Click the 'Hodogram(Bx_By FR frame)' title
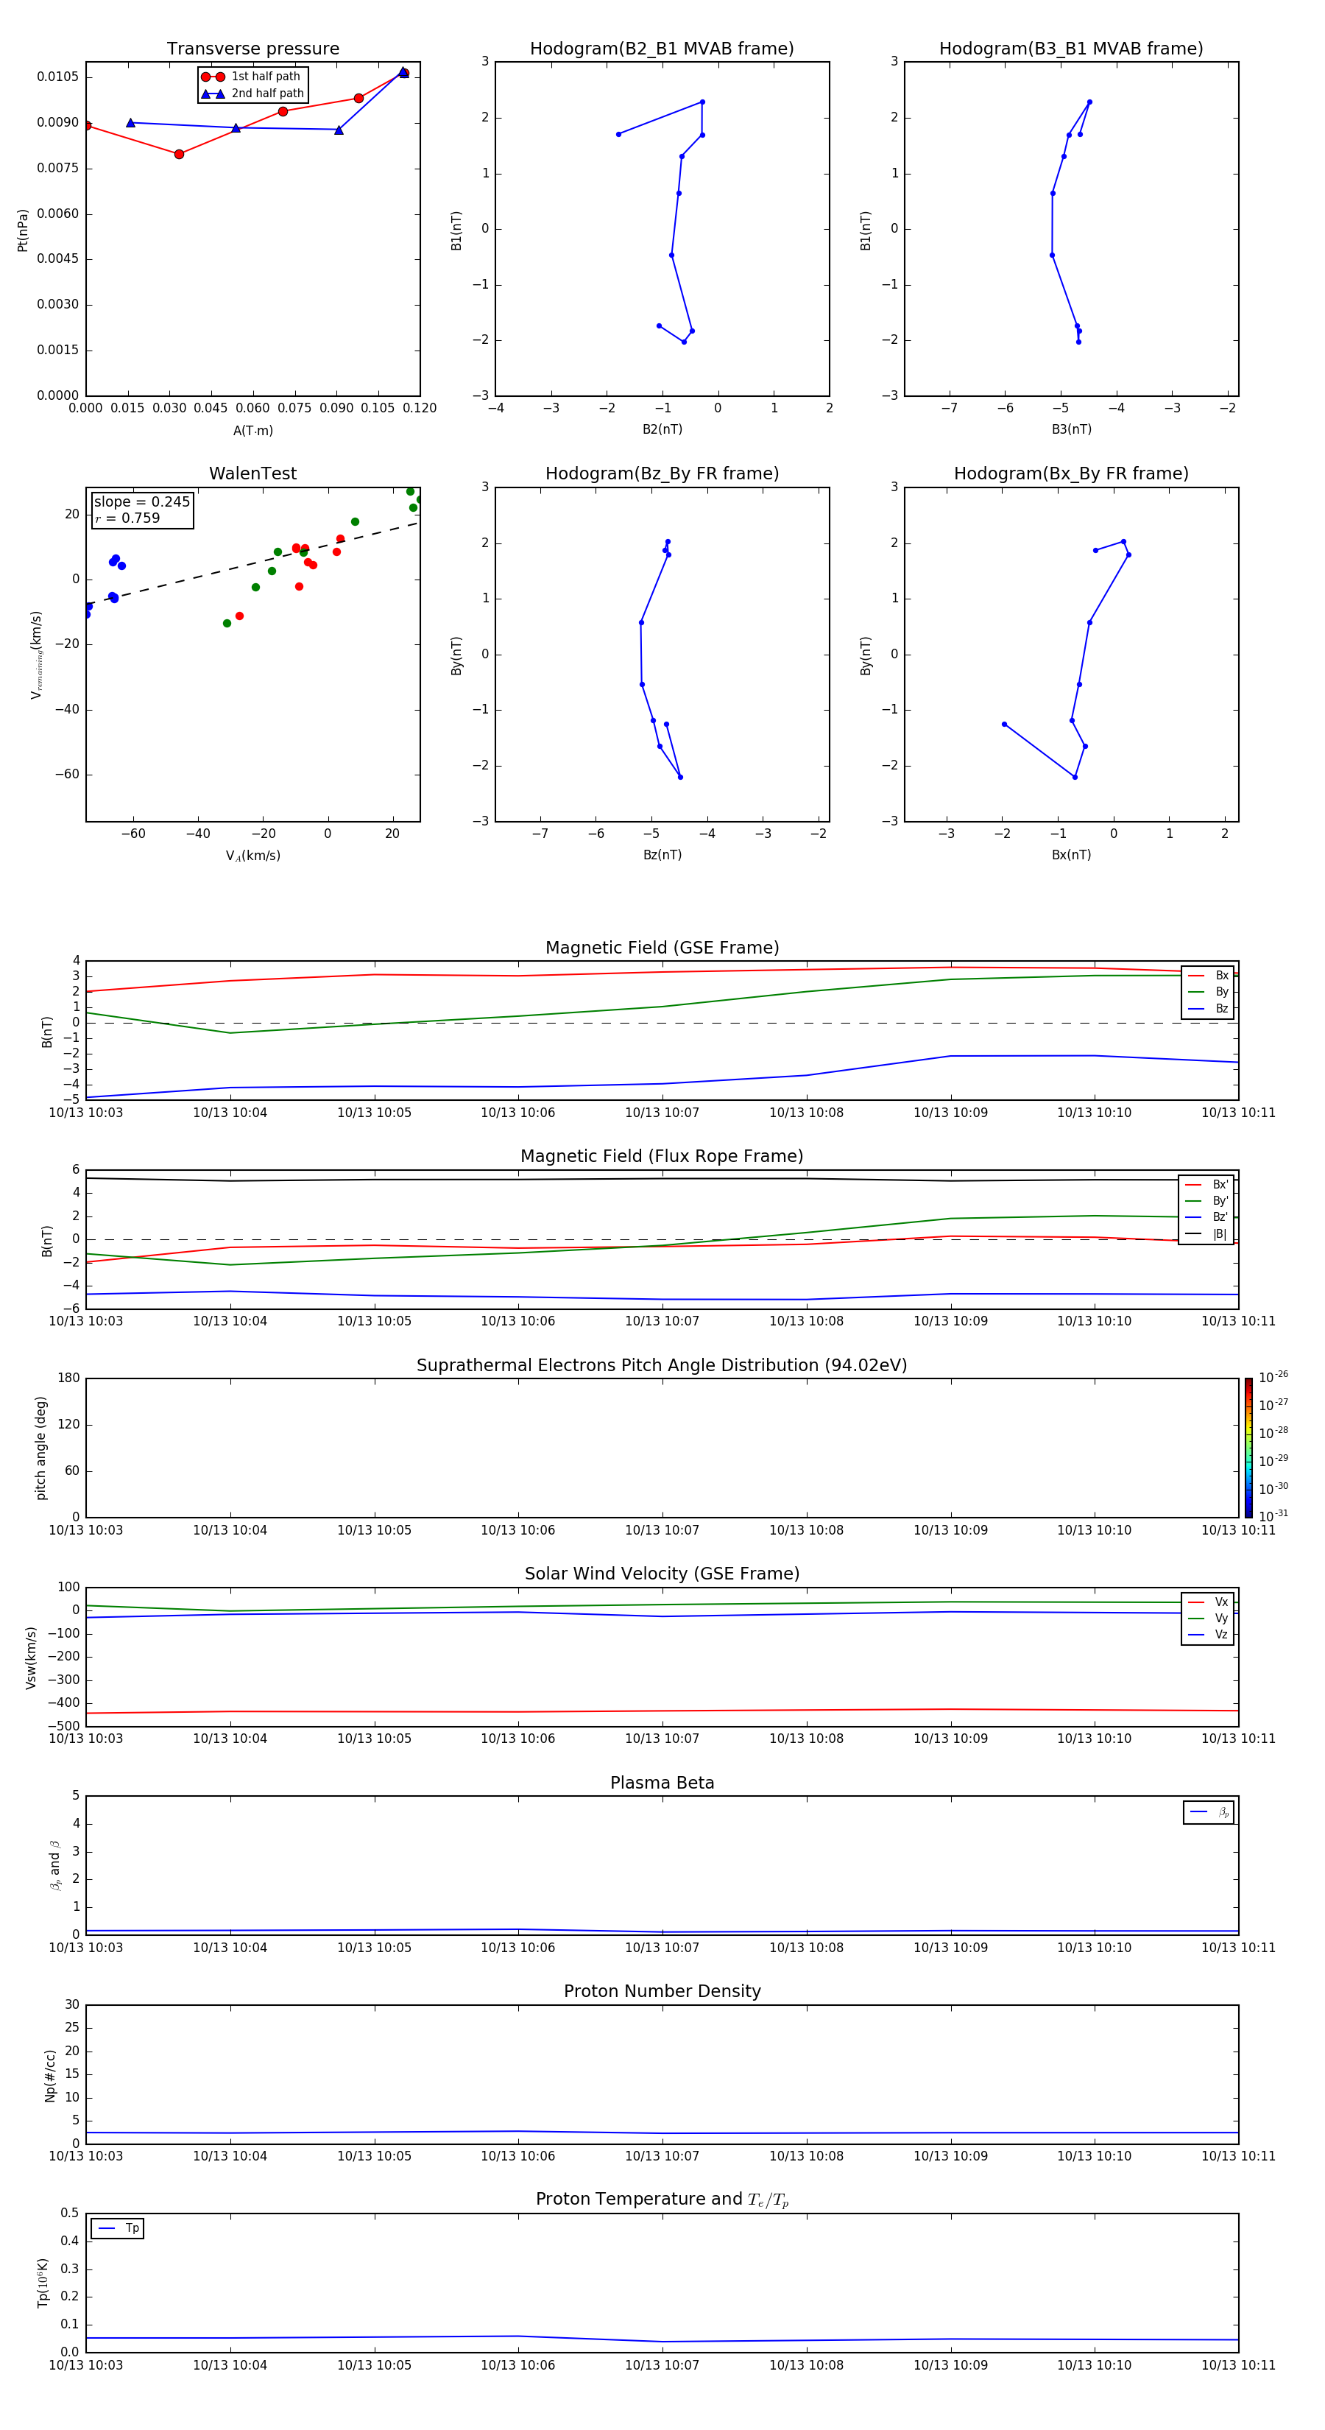Viewport: 1325px width, 2430px height. coord(1071,473)
